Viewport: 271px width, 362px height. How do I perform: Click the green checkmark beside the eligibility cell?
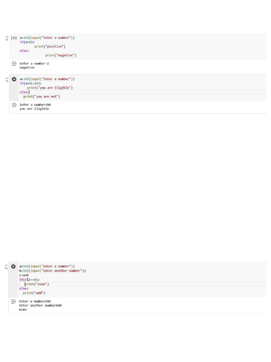point(7,78)
